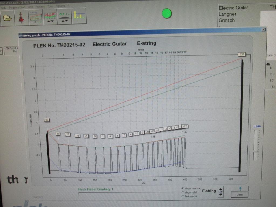Click the fretboard radius profile toolbar icon

(x=64, y=16)
